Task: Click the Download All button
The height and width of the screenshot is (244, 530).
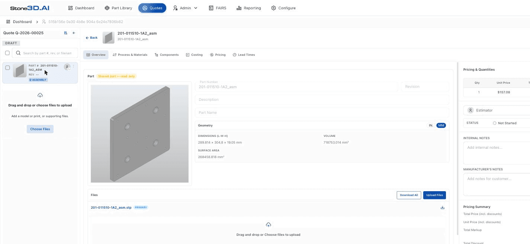Action: coord(409,195)
